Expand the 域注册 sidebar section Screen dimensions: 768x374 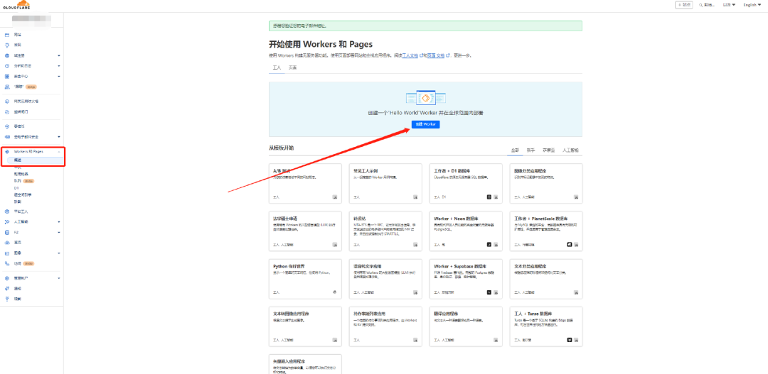[x=59, y=56]
